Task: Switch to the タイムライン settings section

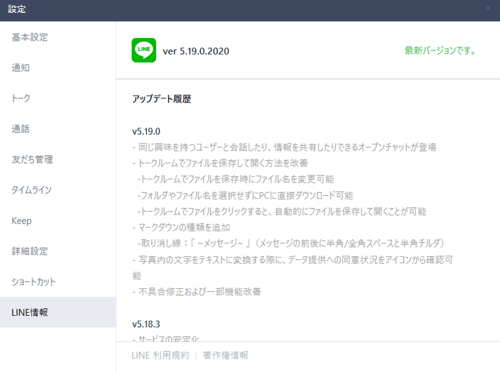Action: pyautogui.click(x=57, y=190)
